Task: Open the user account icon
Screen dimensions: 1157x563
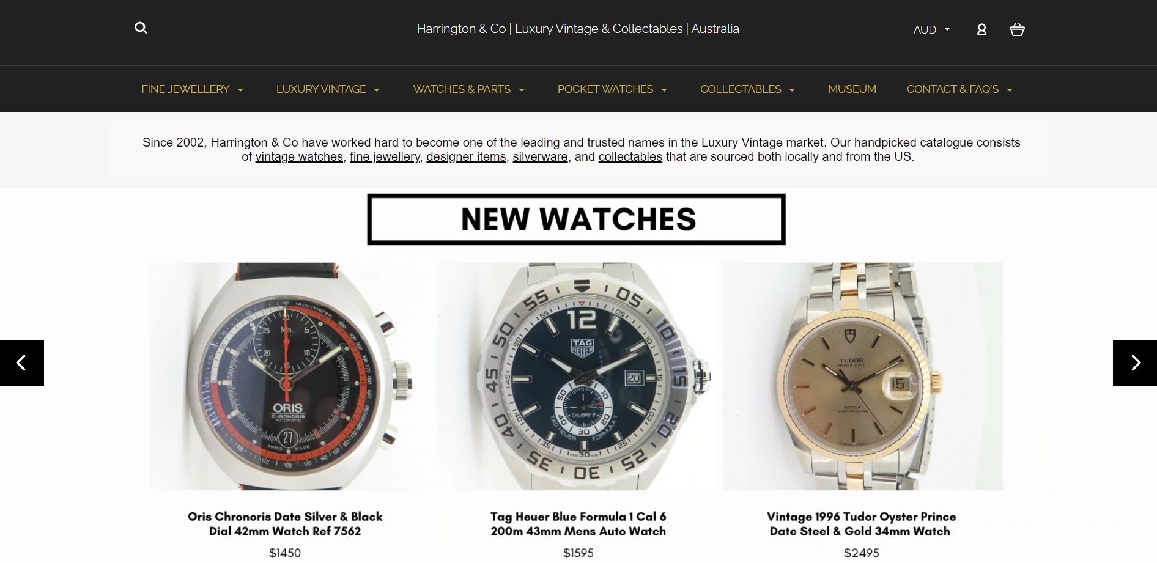Action: click(981, 29)
